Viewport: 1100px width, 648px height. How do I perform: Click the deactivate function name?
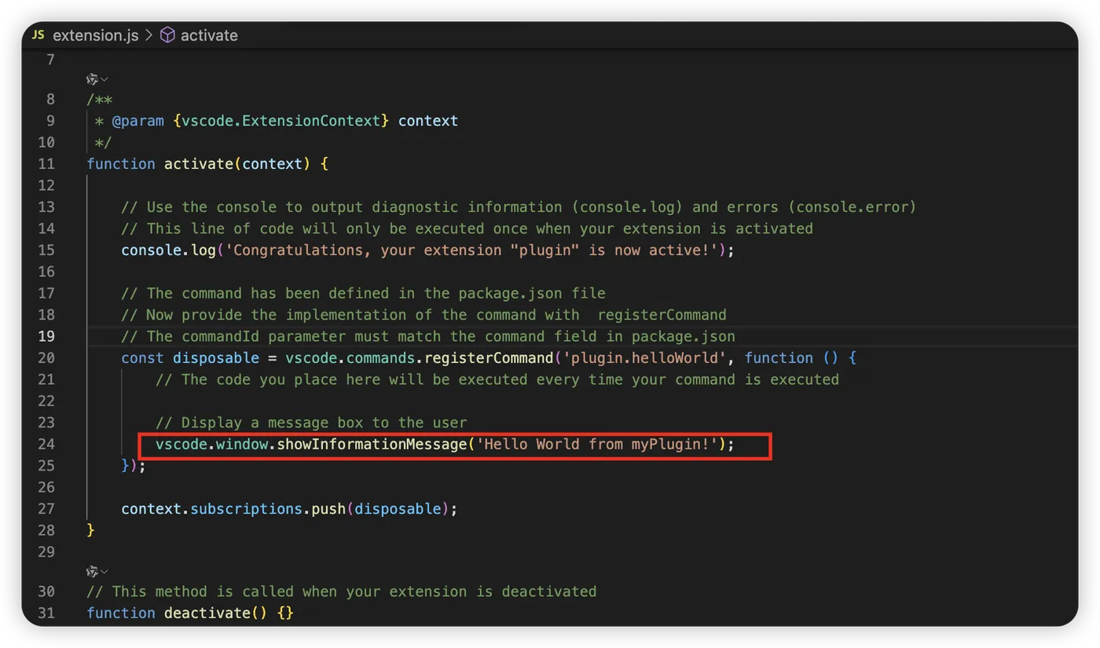pos(207,613)
